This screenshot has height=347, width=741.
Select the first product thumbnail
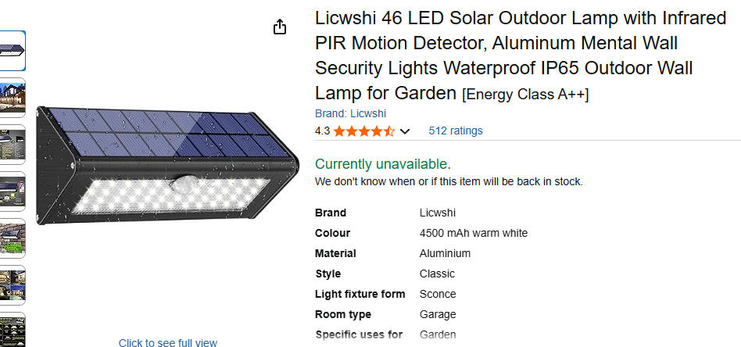(13, 51)
